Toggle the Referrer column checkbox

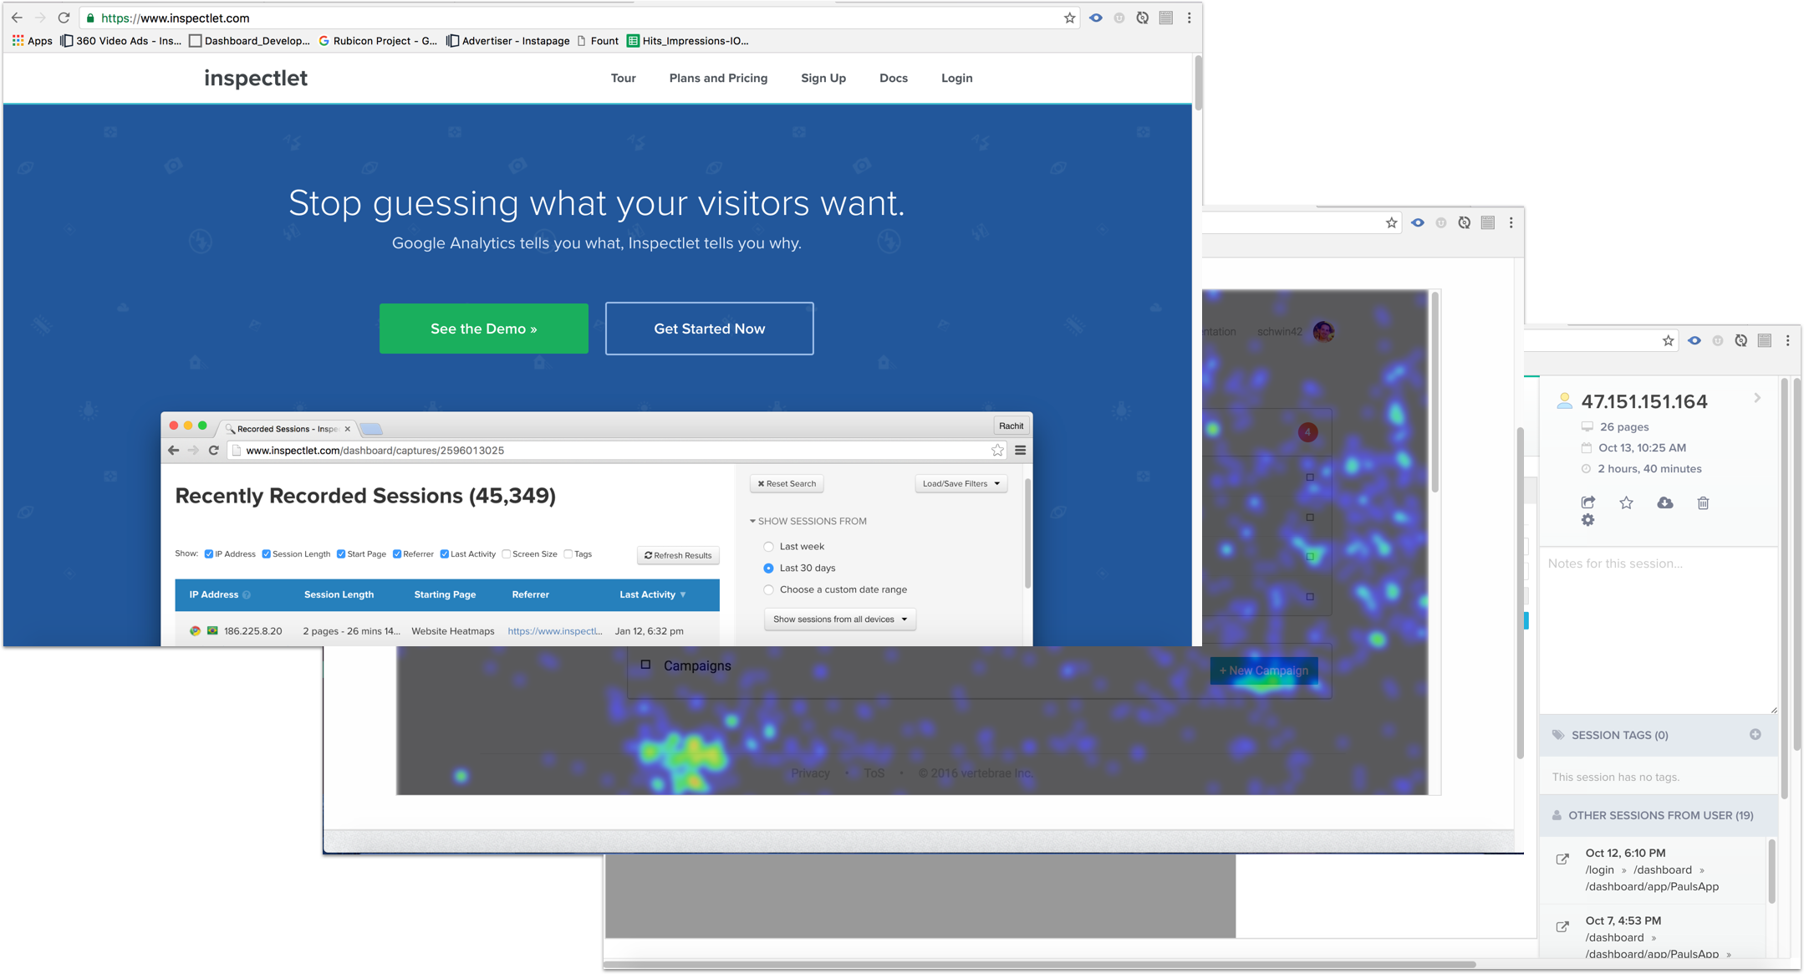397,554
